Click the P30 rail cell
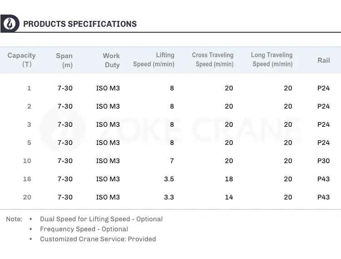The width and height of the screenshot is (341, 259). [323, 161]
